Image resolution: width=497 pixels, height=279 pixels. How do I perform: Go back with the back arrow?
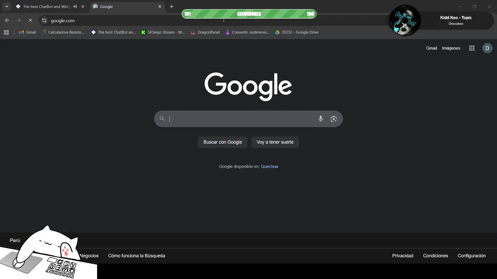(7, 21)
